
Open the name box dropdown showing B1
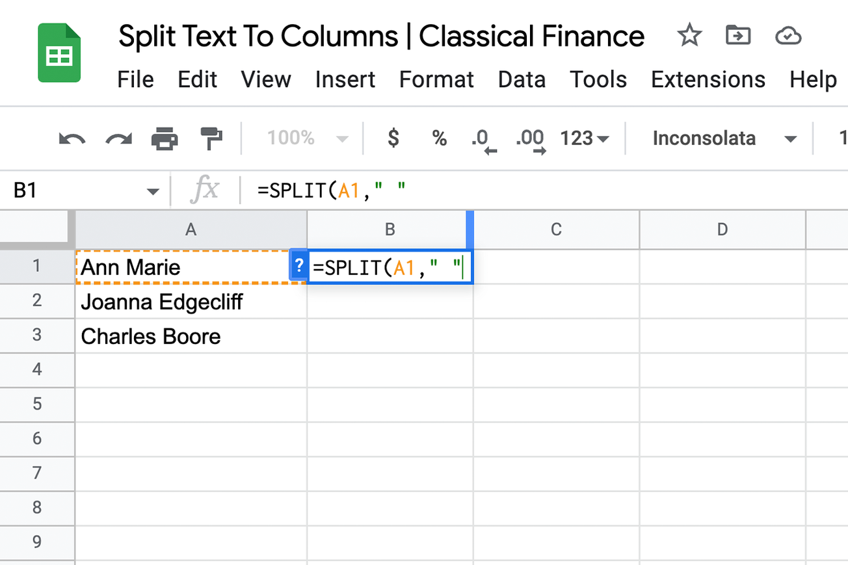(x=153, y=190)
